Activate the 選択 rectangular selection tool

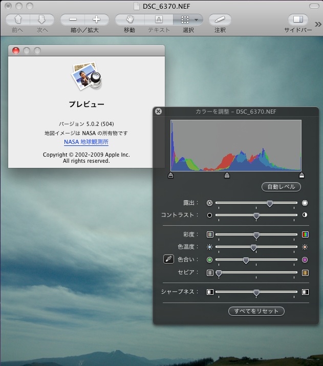(185, 19)
